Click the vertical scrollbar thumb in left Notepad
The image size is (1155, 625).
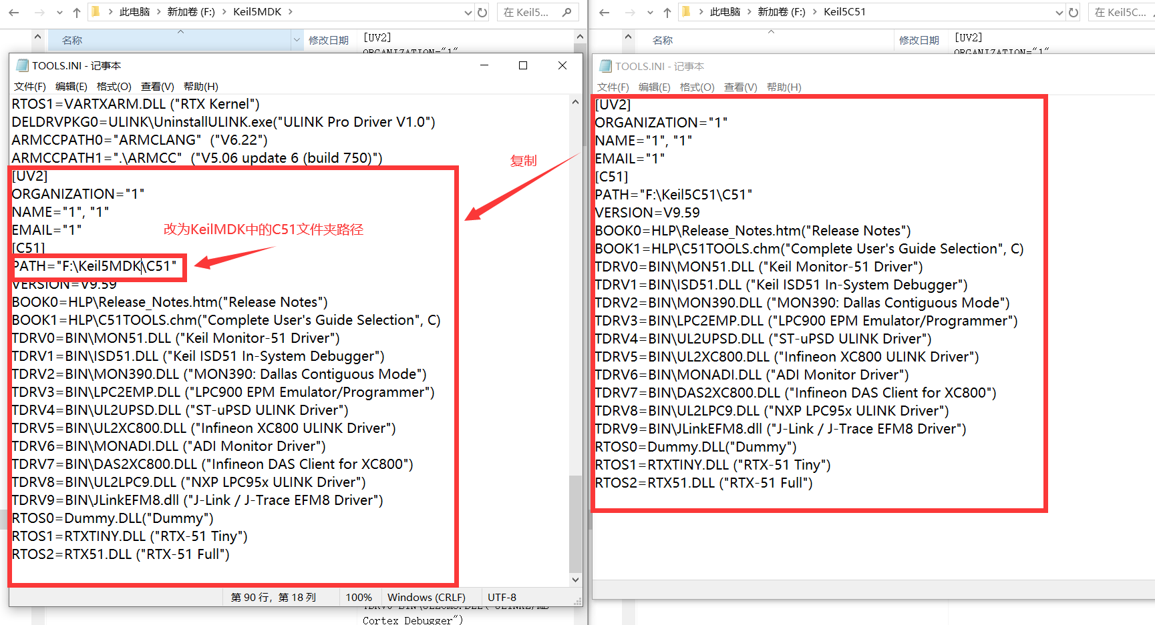(x=575, y=524)
